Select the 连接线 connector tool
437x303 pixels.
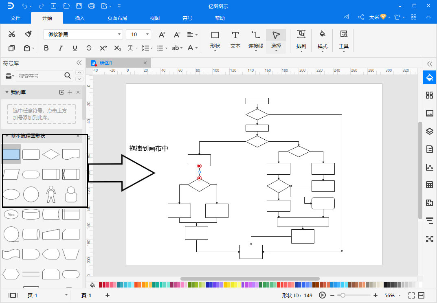click(x=256, y=41)
